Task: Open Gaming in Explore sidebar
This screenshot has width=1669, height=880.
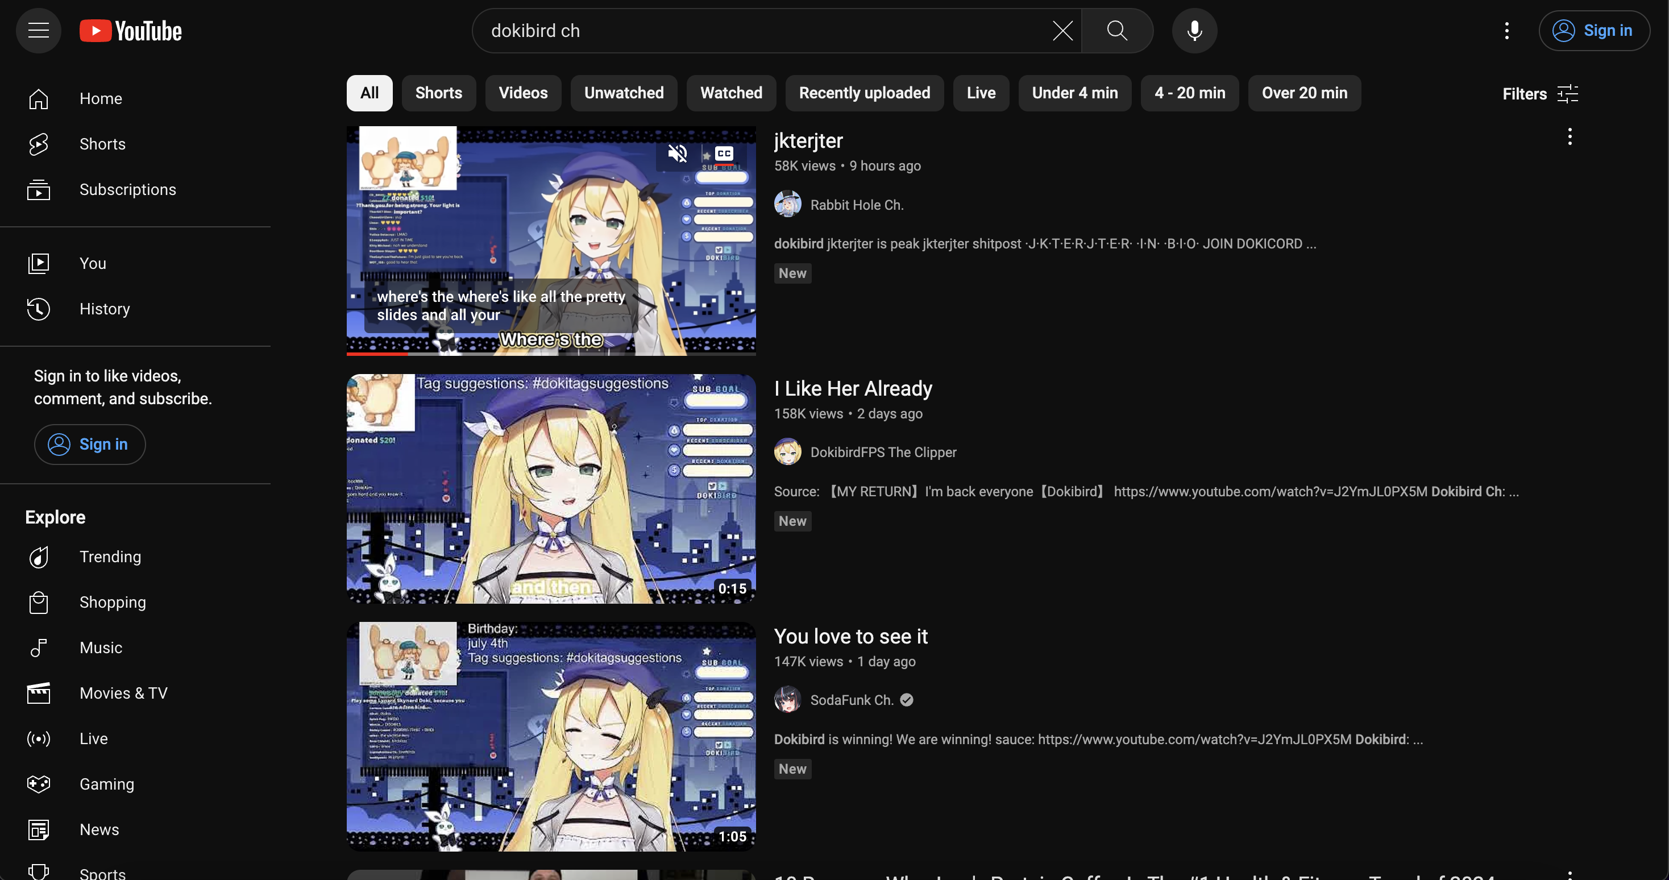Action: 107,784
